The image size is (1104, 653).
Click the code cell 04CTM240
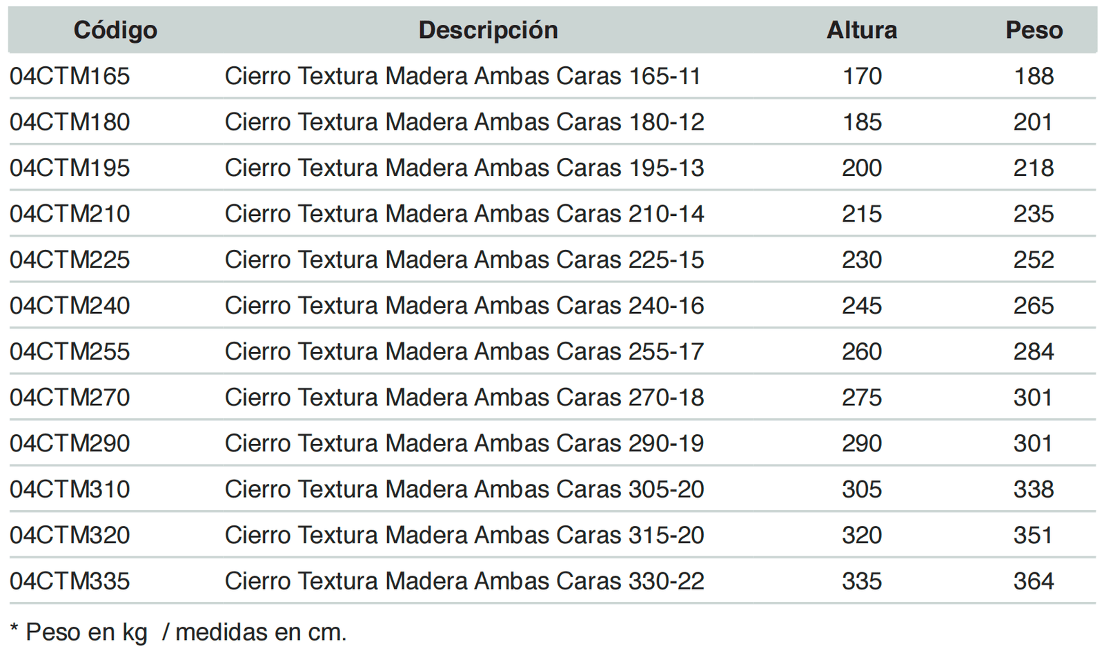point(70,305)
